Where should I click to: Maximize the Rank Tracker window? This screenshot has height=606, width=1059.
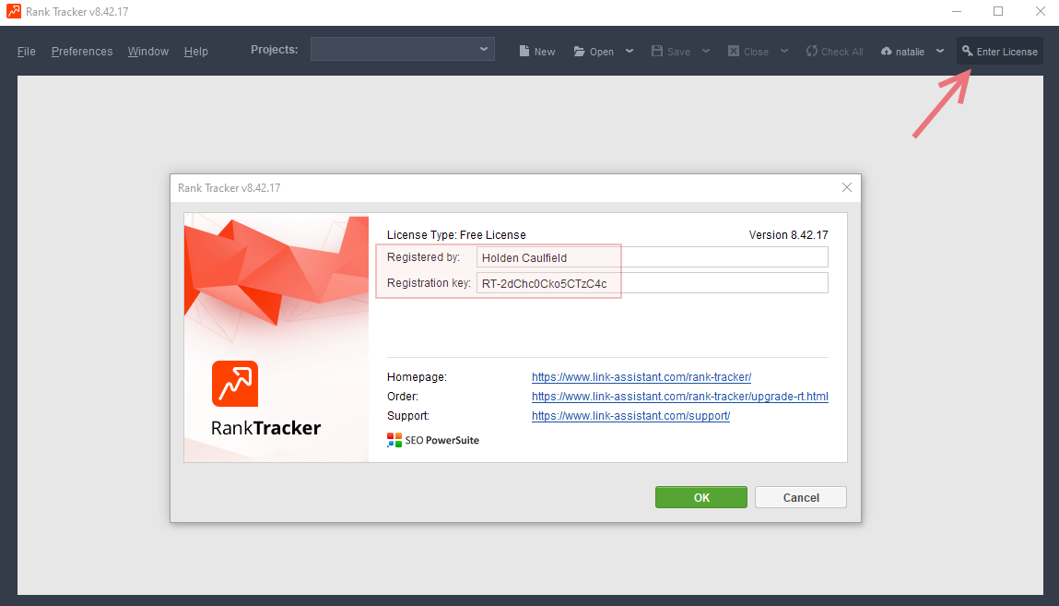(998, 11)
